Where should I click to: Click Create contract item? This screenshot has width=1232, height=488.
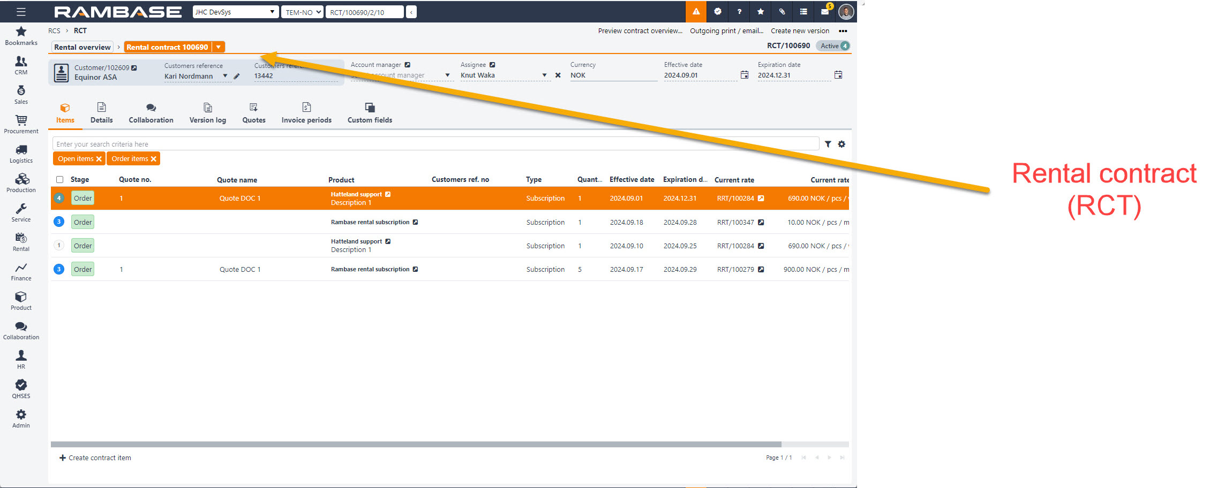click(95, 457)
